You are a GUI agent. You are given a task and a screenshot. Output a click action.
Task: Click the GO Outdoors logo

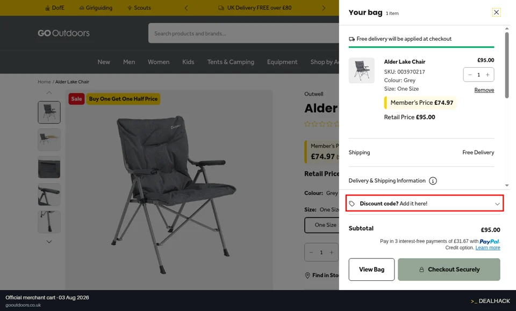click(63, 33)
